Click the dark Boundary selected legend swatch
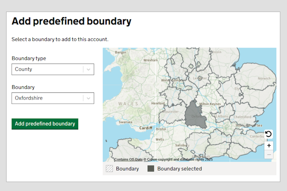This screenshot has height=191, width=287. (151, 169)
